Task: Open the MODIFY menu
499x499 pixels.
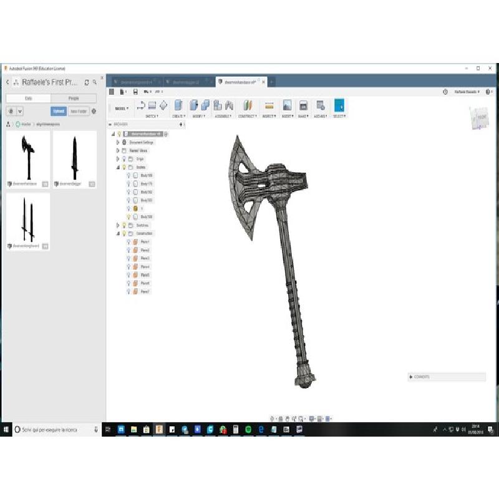Action: (199, 116)
